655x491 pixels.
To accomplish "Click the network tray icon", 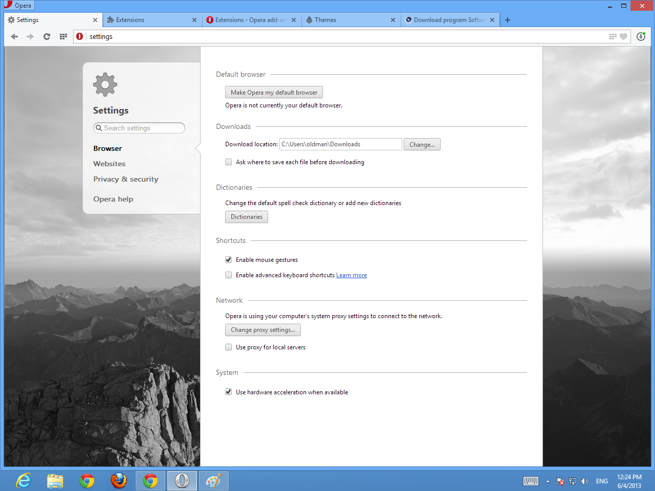I will (x=573, y=481).
